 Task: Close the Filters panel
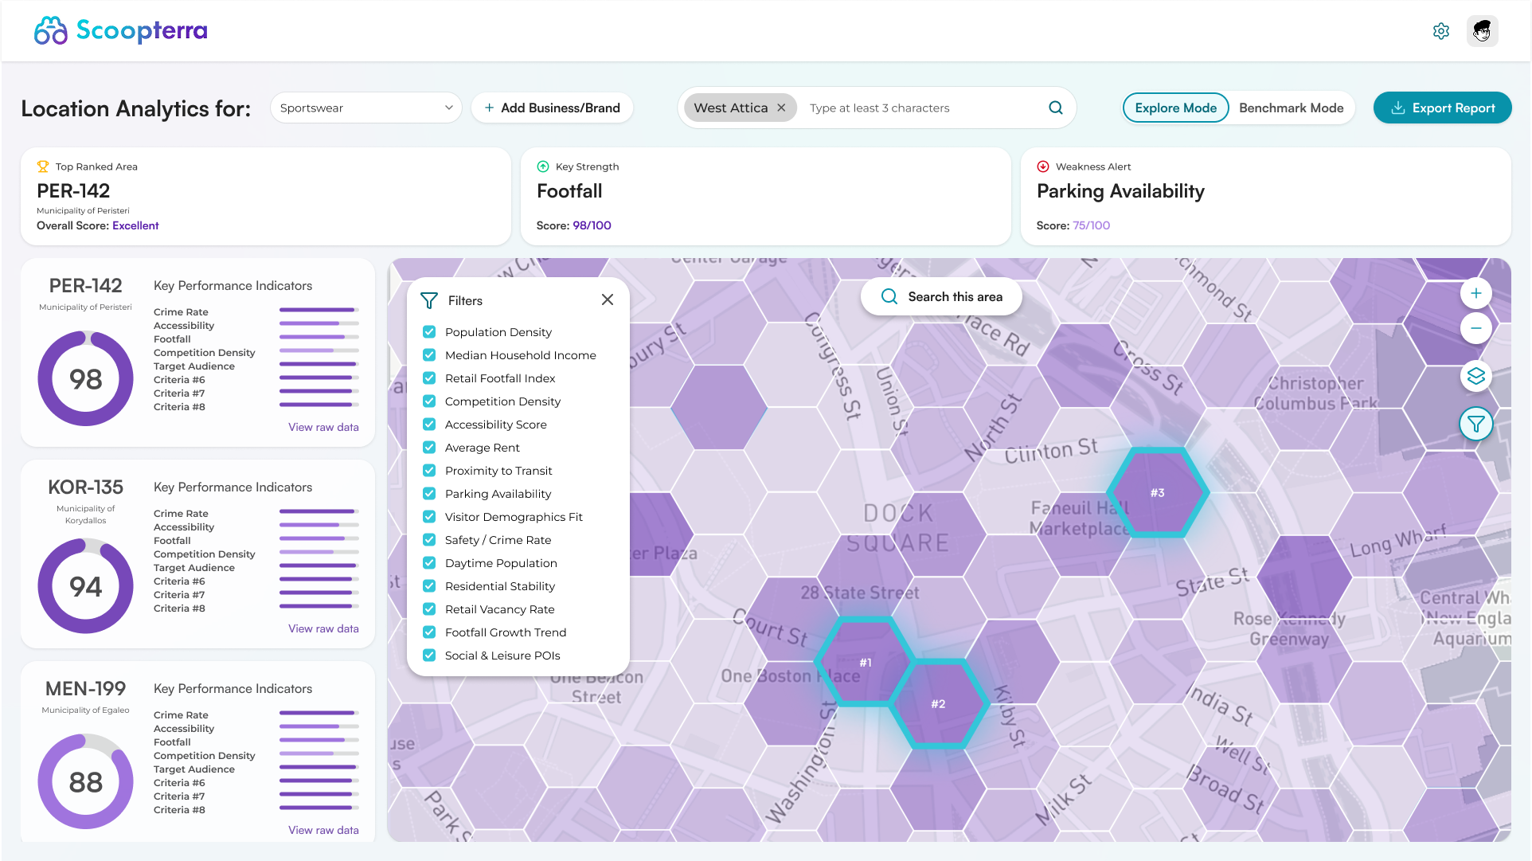tap(608, 300)
